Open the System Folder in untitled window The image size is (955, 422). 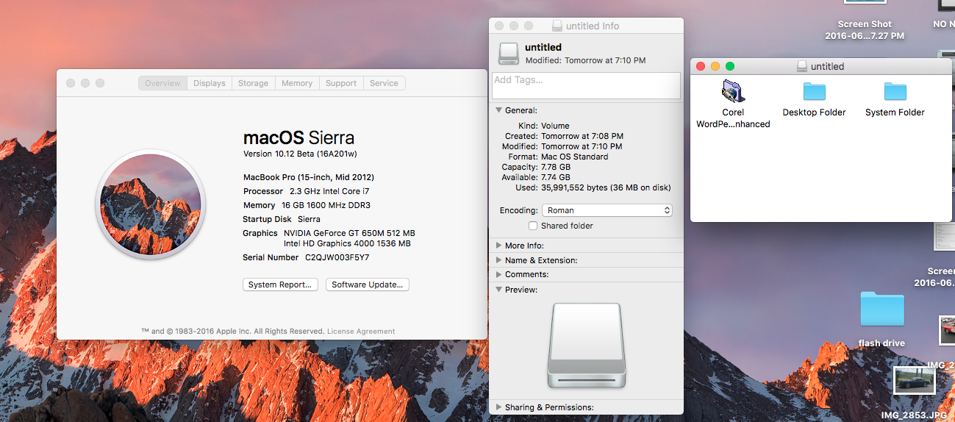(895, 91)
